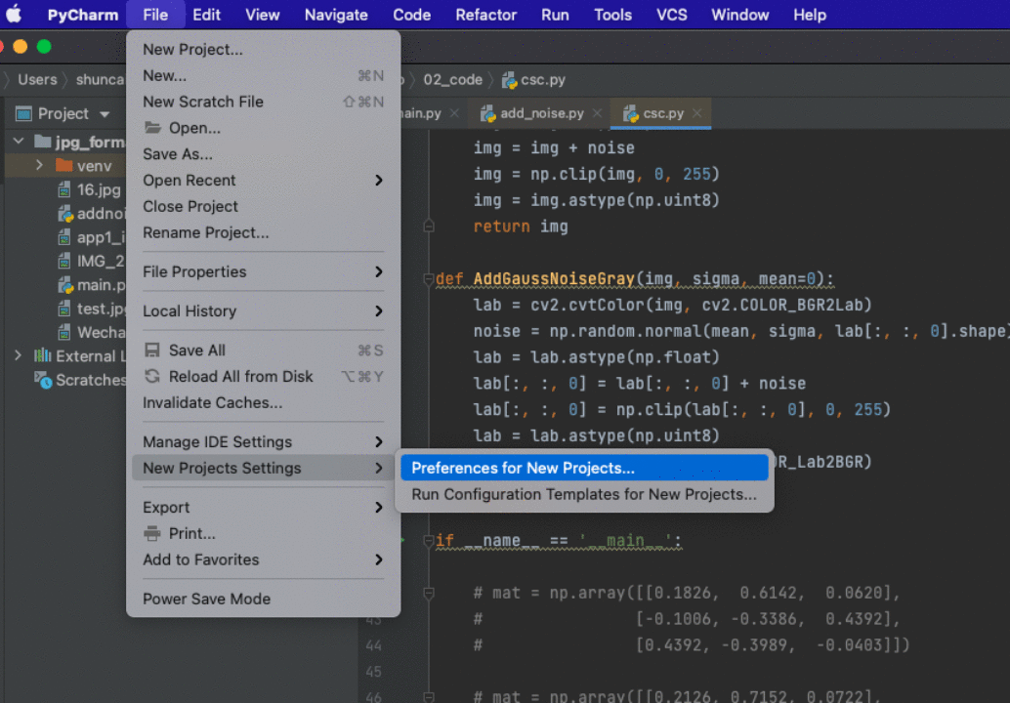Select the app1_i image file in tree
Image resolution: width=1010 pixels, height=703 pixels.
(92, 237)
